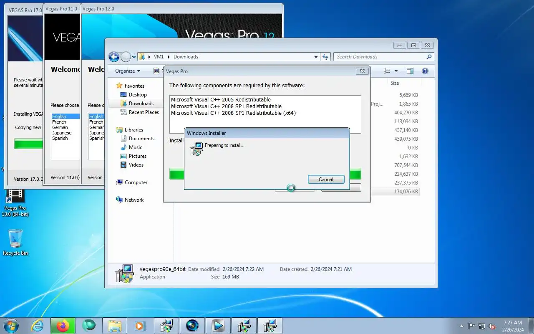The image size is (534, 334).
Task: Open the Recycle Bin
Action: pyautogui.click(x=15, y=242)
